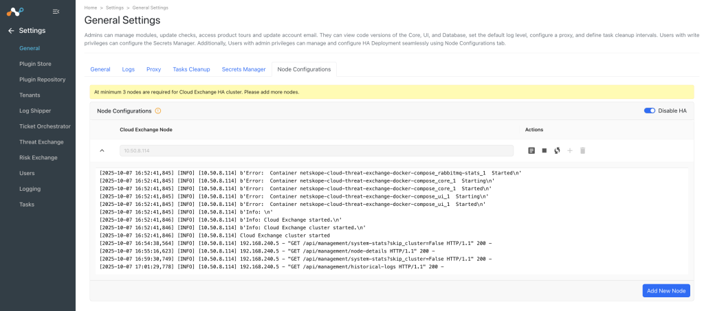Click the General Settings page heading

point(122,20)
